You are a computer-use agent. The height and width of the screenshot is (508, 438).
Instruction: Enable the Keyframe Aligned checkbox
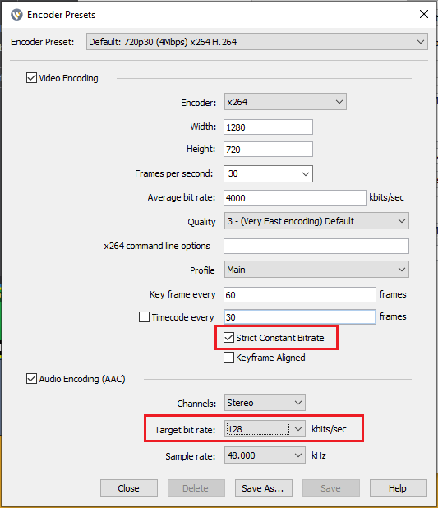(x=228, y=358)
